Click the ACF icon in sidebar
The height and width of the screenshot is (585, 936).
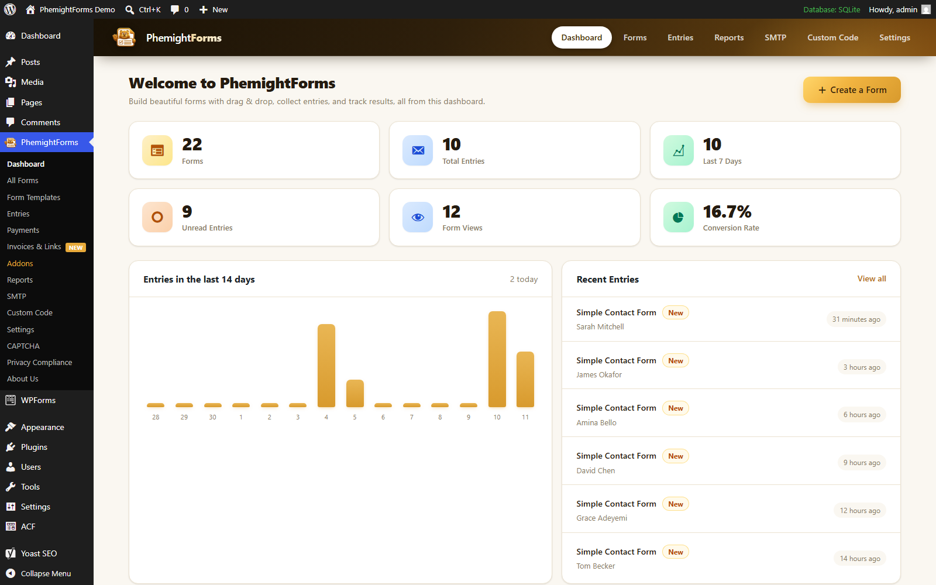(x=11, y=526)
